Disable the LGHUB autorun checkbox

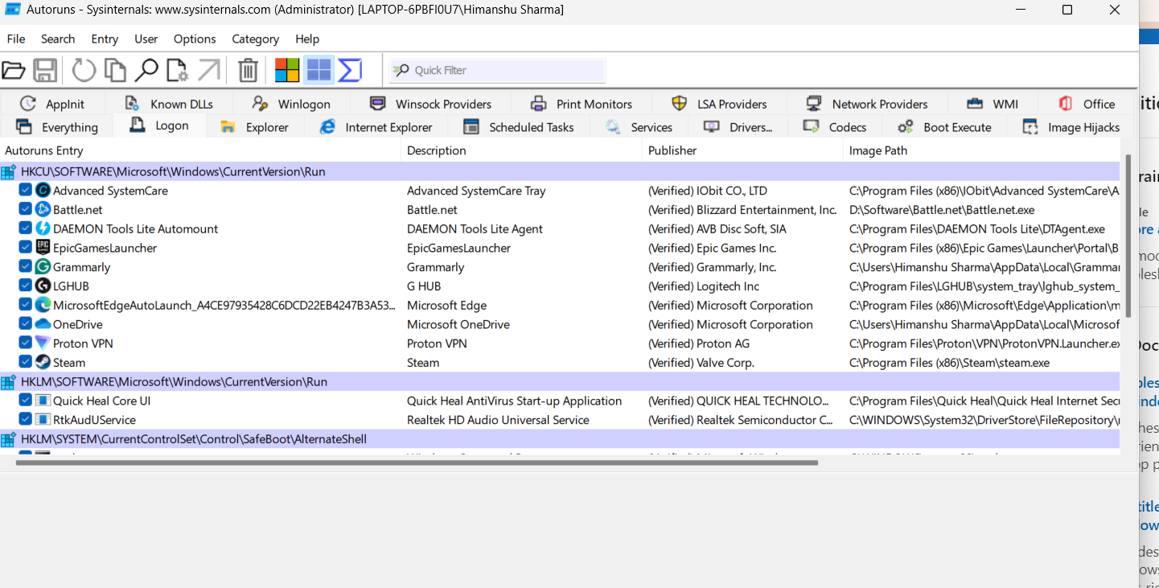pos(26,286)
